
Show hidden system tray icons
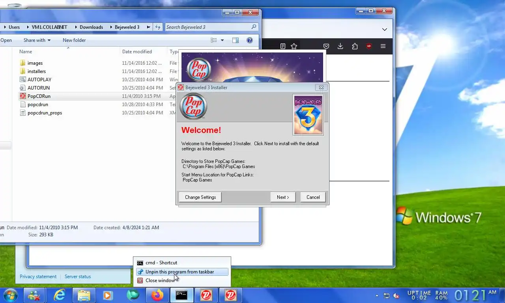click(x=377, y=296)
